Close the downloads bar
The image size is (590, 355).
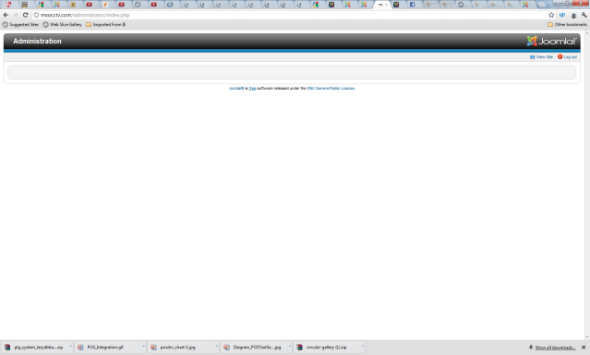coord(584,347)
